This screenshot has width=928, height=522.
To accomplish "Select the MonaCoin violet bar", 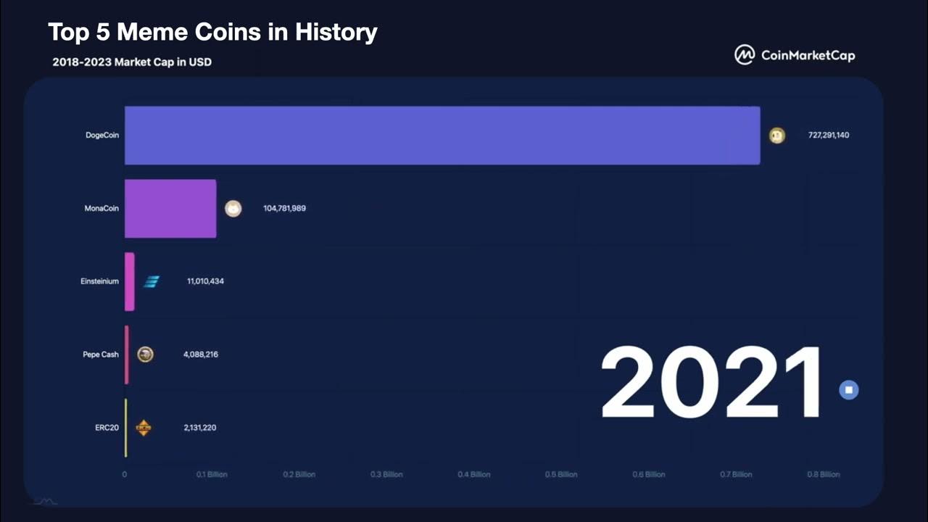I will click(170, 209).
